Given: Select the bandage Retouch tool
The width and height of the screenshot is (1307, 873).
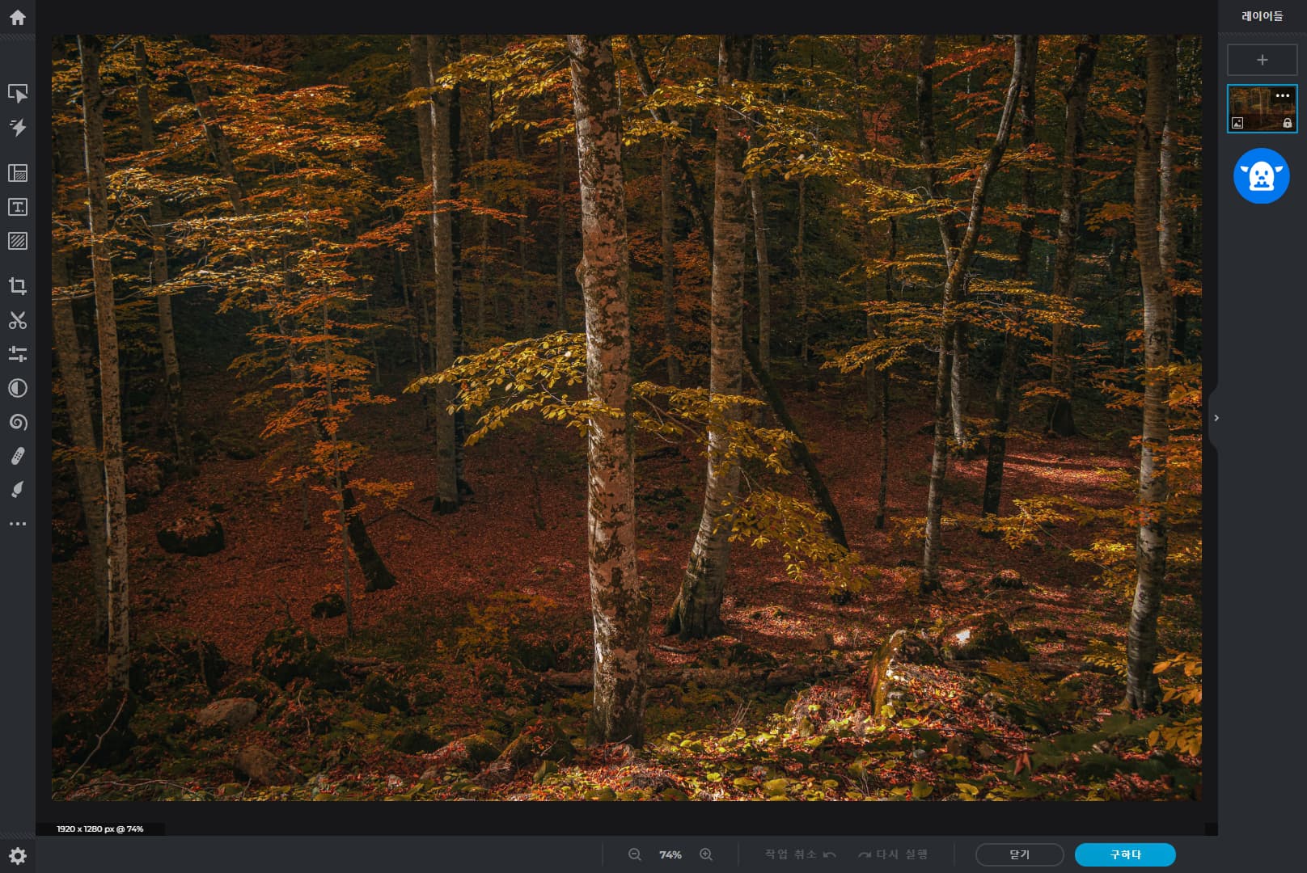Looking at the screenshot, I should (18, 456).
